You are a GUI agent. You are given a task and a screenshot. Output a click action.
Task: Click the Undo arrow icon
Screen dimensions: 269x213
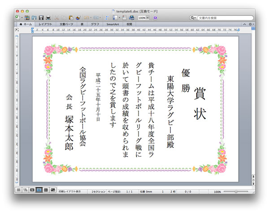(x=86, y=17)
